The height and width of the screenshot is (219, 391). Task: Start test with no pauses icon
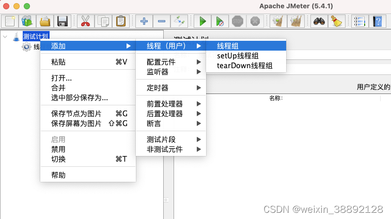click(220, 21)
